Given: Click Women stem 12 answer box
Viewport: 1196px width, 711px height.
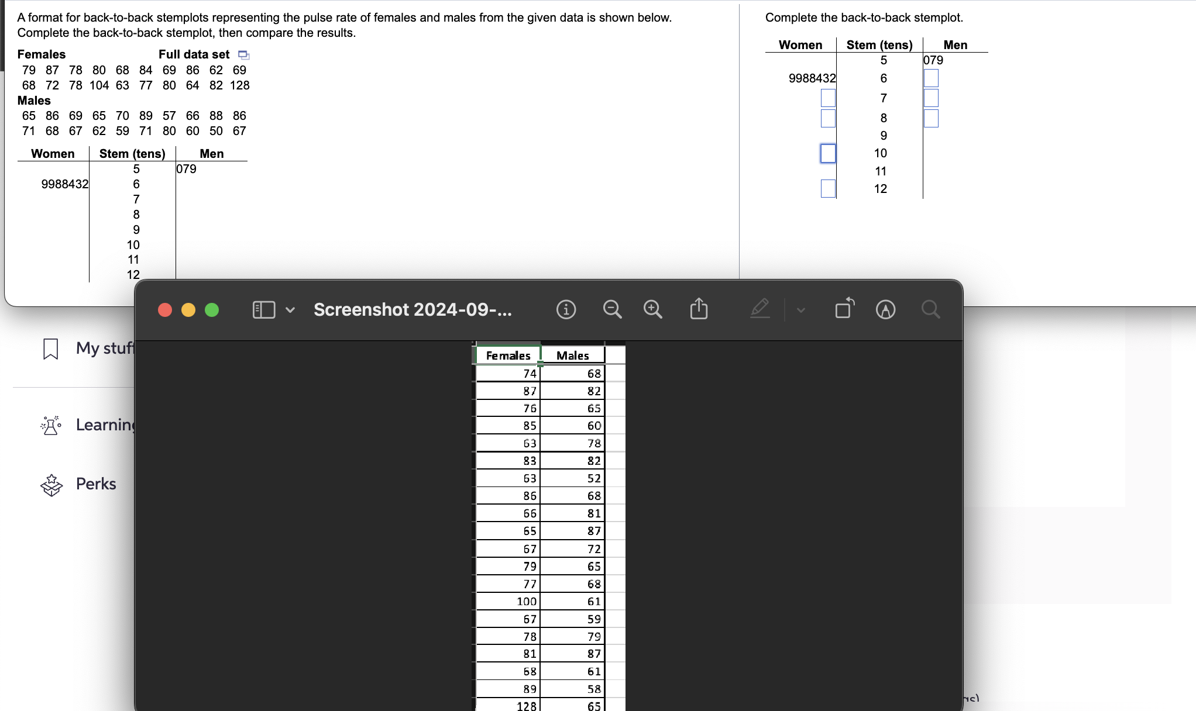Looking at the screenshot, I should [828, 188].
